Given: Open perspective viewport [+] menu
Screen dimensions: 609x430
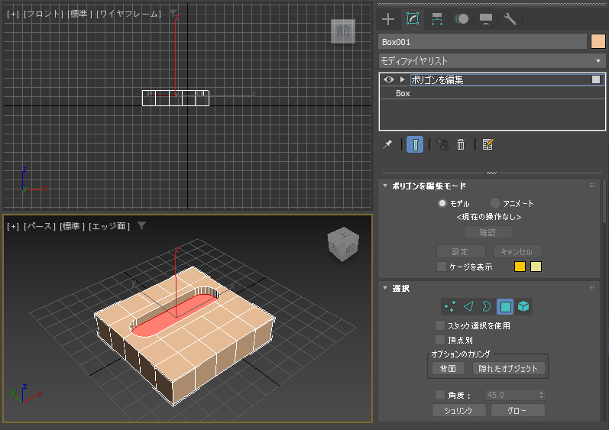Looking at the screenshot, I should (13, 226).
